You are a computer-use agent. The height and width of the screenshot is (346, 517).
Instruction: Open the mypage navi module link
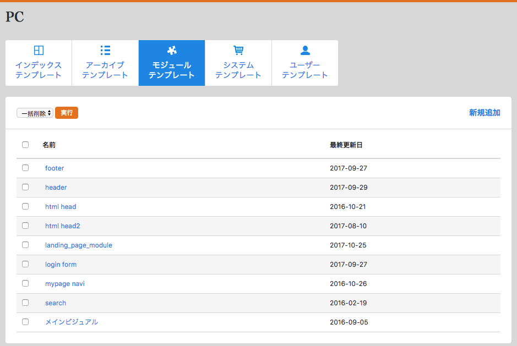click(x=65, y=284)
